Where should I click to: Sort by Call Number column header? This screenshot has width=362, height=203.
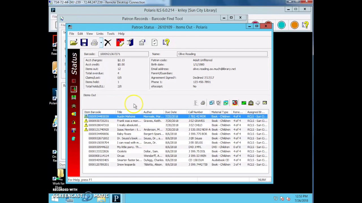[x=199, y=112]
